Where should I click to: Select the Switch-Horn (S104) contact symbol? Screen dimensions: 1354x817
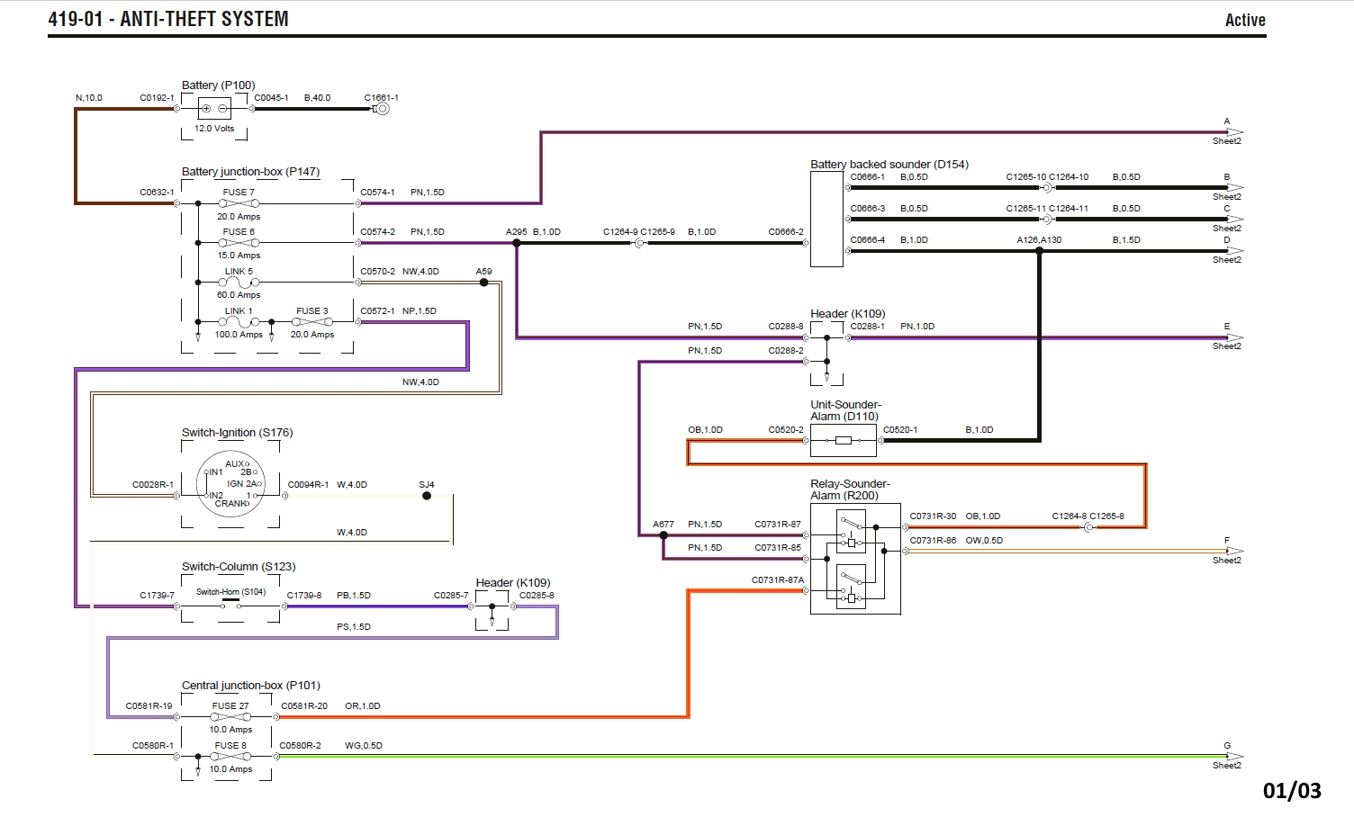click(230, 606)
